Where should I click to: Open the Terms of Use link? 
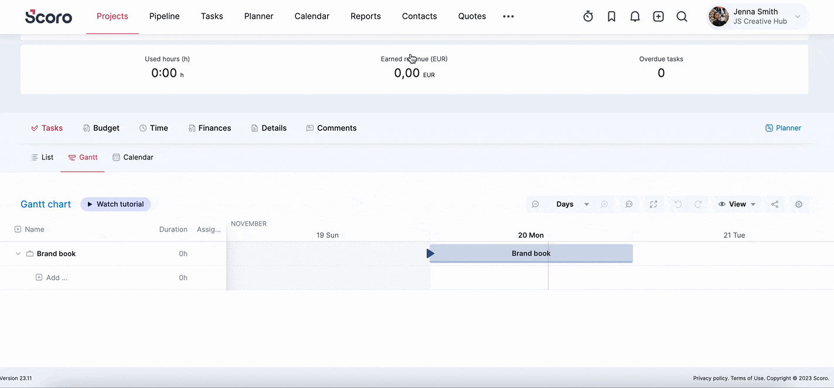[x=747, y=379]
